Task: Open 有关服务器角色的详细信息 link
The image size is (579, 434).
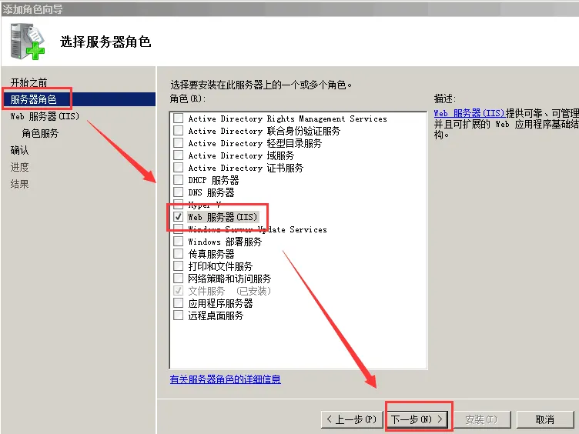Action: point(226,379)
